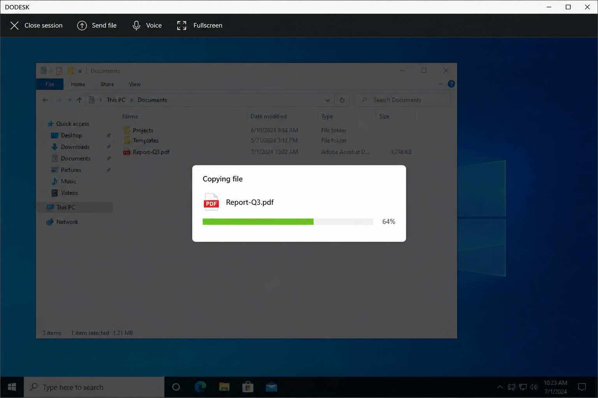Refresh the Documents folder
Image resolution: width=598 pixels, height=398 pixels.
click(342, 100)
